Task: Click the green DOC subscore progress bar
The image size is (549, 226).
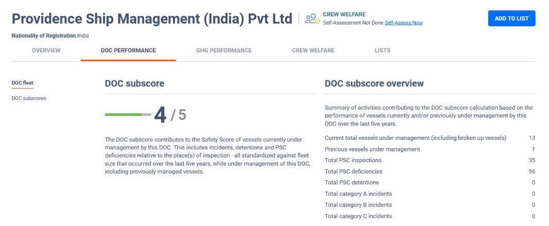Action: tap(128, 115)
